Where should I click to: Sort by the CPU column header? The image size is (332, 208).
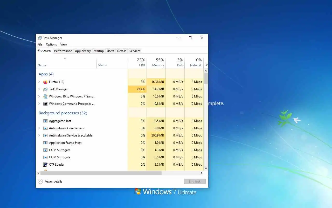137,62
